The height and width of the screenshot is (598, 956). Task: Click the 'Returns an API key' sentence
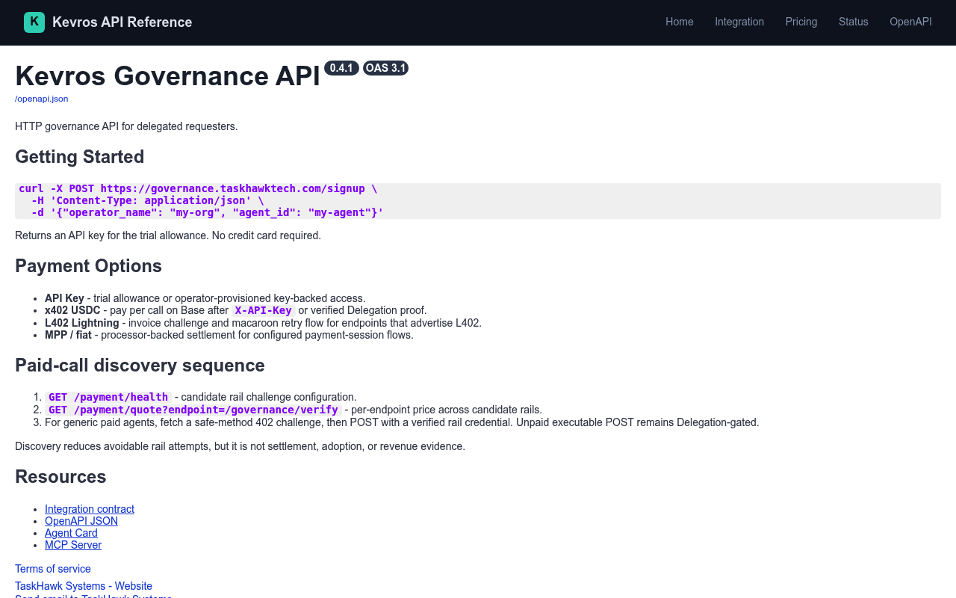click(x=168, y=235)
